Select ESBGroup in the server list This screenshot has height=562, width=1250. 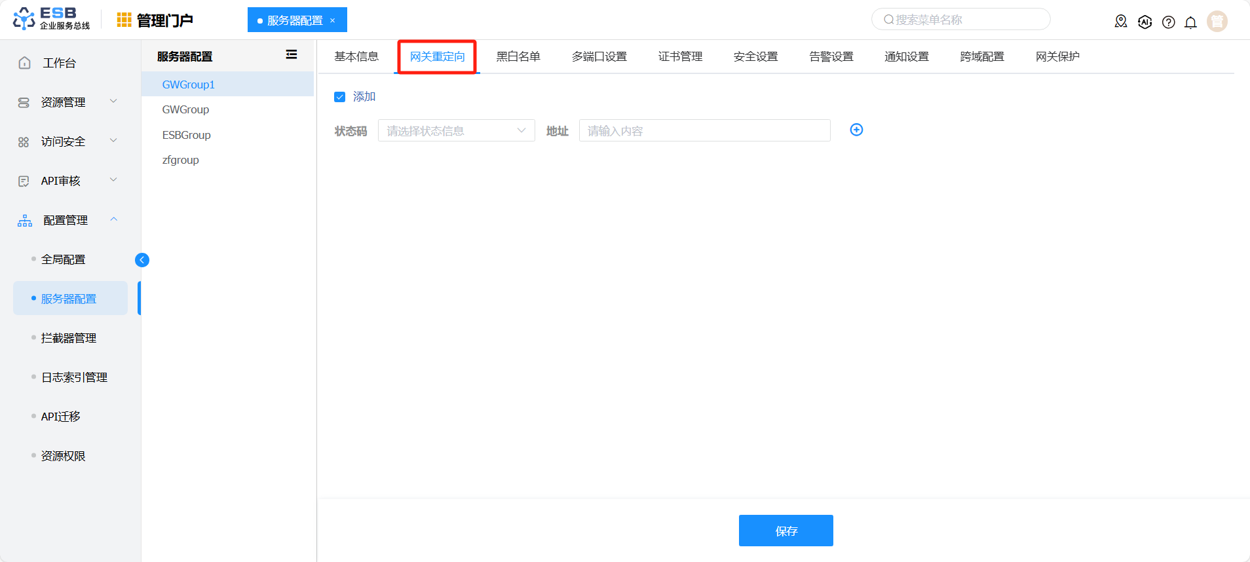tap(187, 135)
